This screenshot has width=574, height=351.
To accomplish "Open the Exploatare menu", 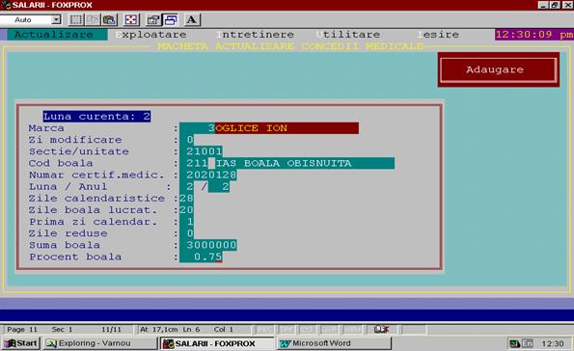I will (150, 35).
